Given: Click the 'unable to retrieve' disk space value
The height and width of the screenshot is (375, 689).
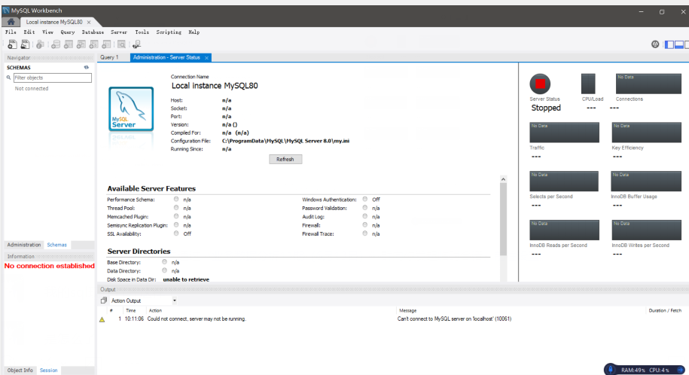Looking at the screenshot, I should (x=186, y=279).
